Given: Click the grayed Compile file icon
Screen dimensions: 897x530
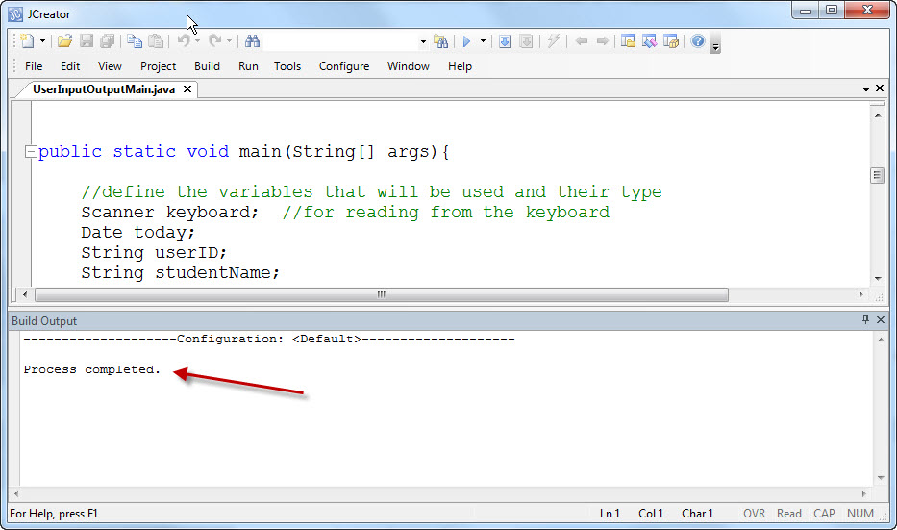Looking at the screenshot, I should [x=526, y=41].
